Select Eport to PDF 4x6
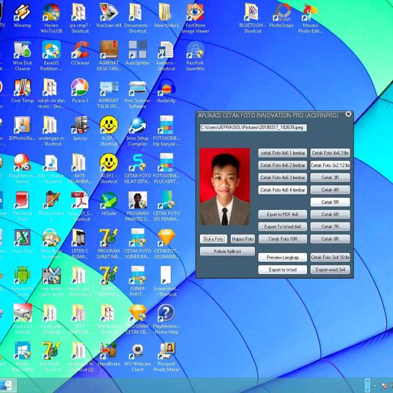 (282, 214)
